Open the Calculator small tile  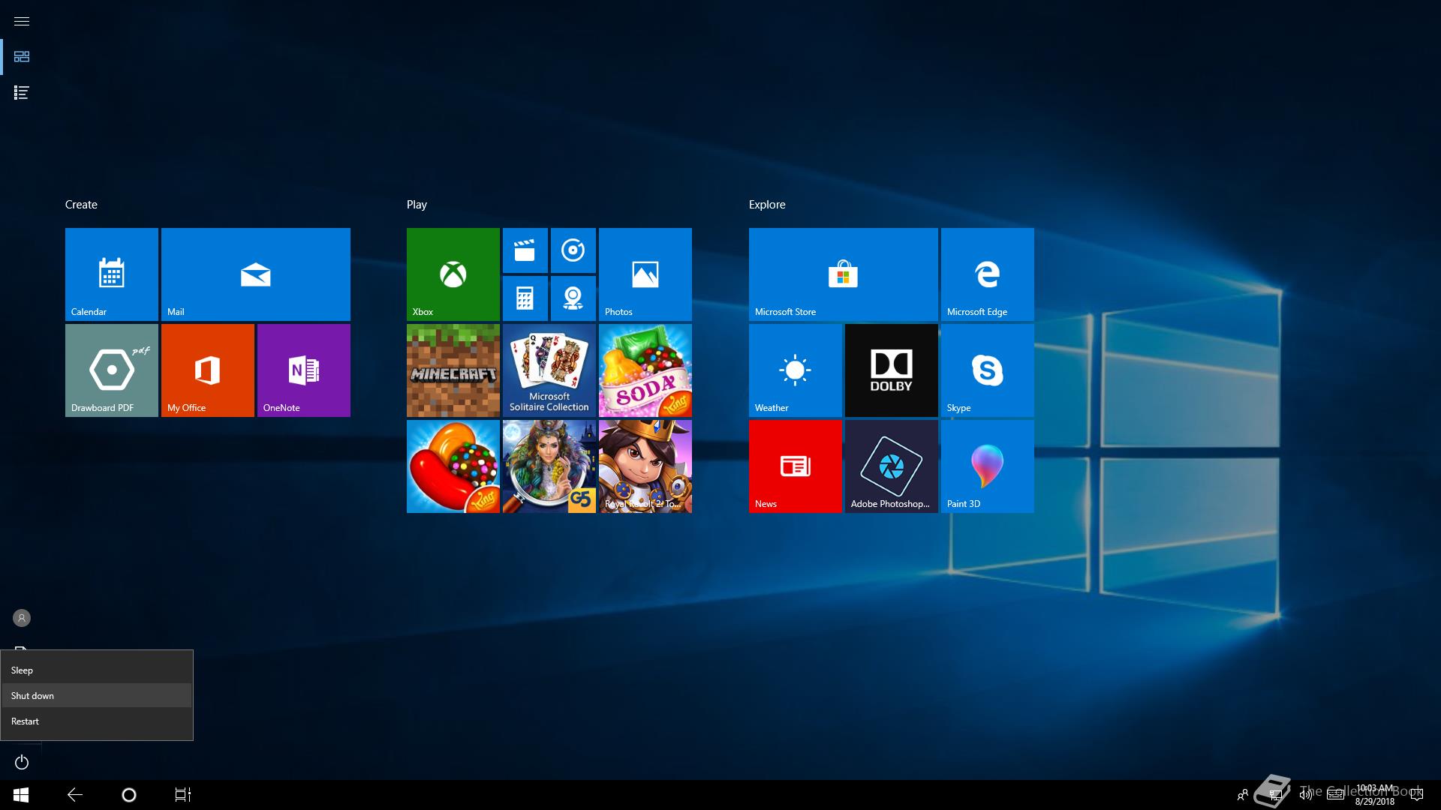[525, 298]
